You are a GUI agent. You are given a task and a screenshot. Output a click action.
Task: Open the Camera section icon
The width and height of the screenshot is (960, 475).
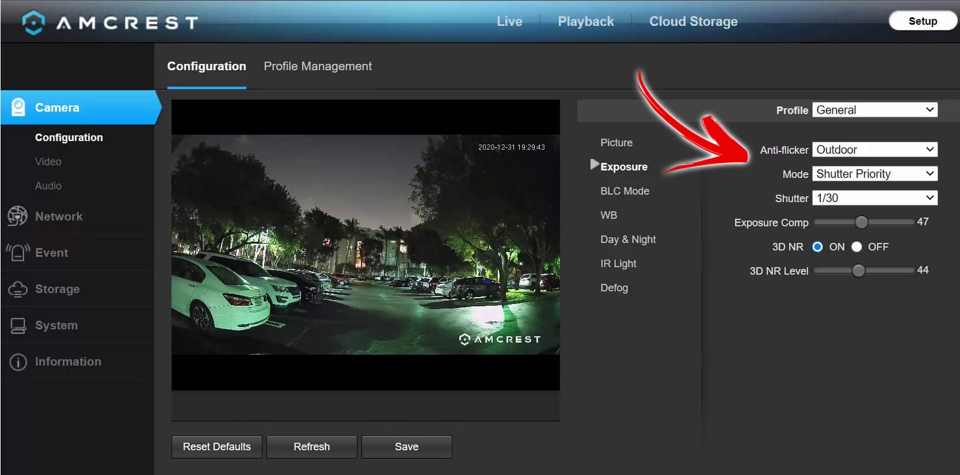point(18,108)
